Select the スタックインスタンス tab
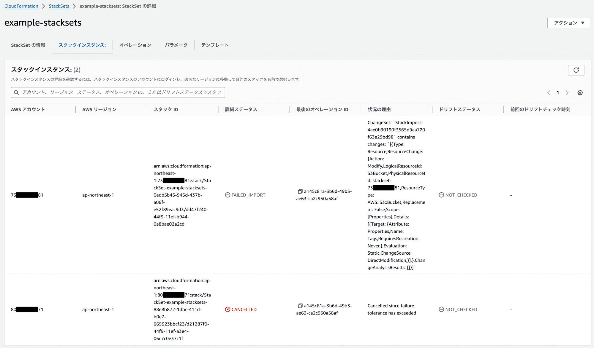Image resolution: width=594 pixels, height=348 pixels. coord(82,45)
